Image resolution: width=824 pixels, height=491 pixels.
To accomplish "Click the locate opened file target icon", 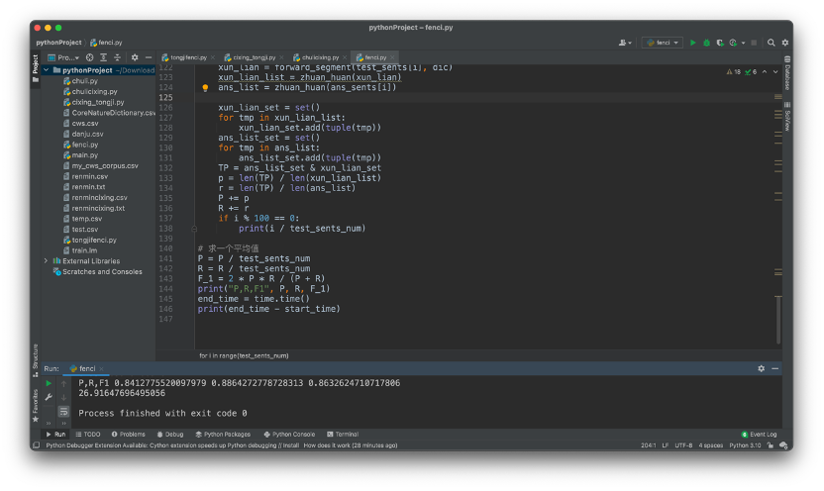I will coord(90,57).
